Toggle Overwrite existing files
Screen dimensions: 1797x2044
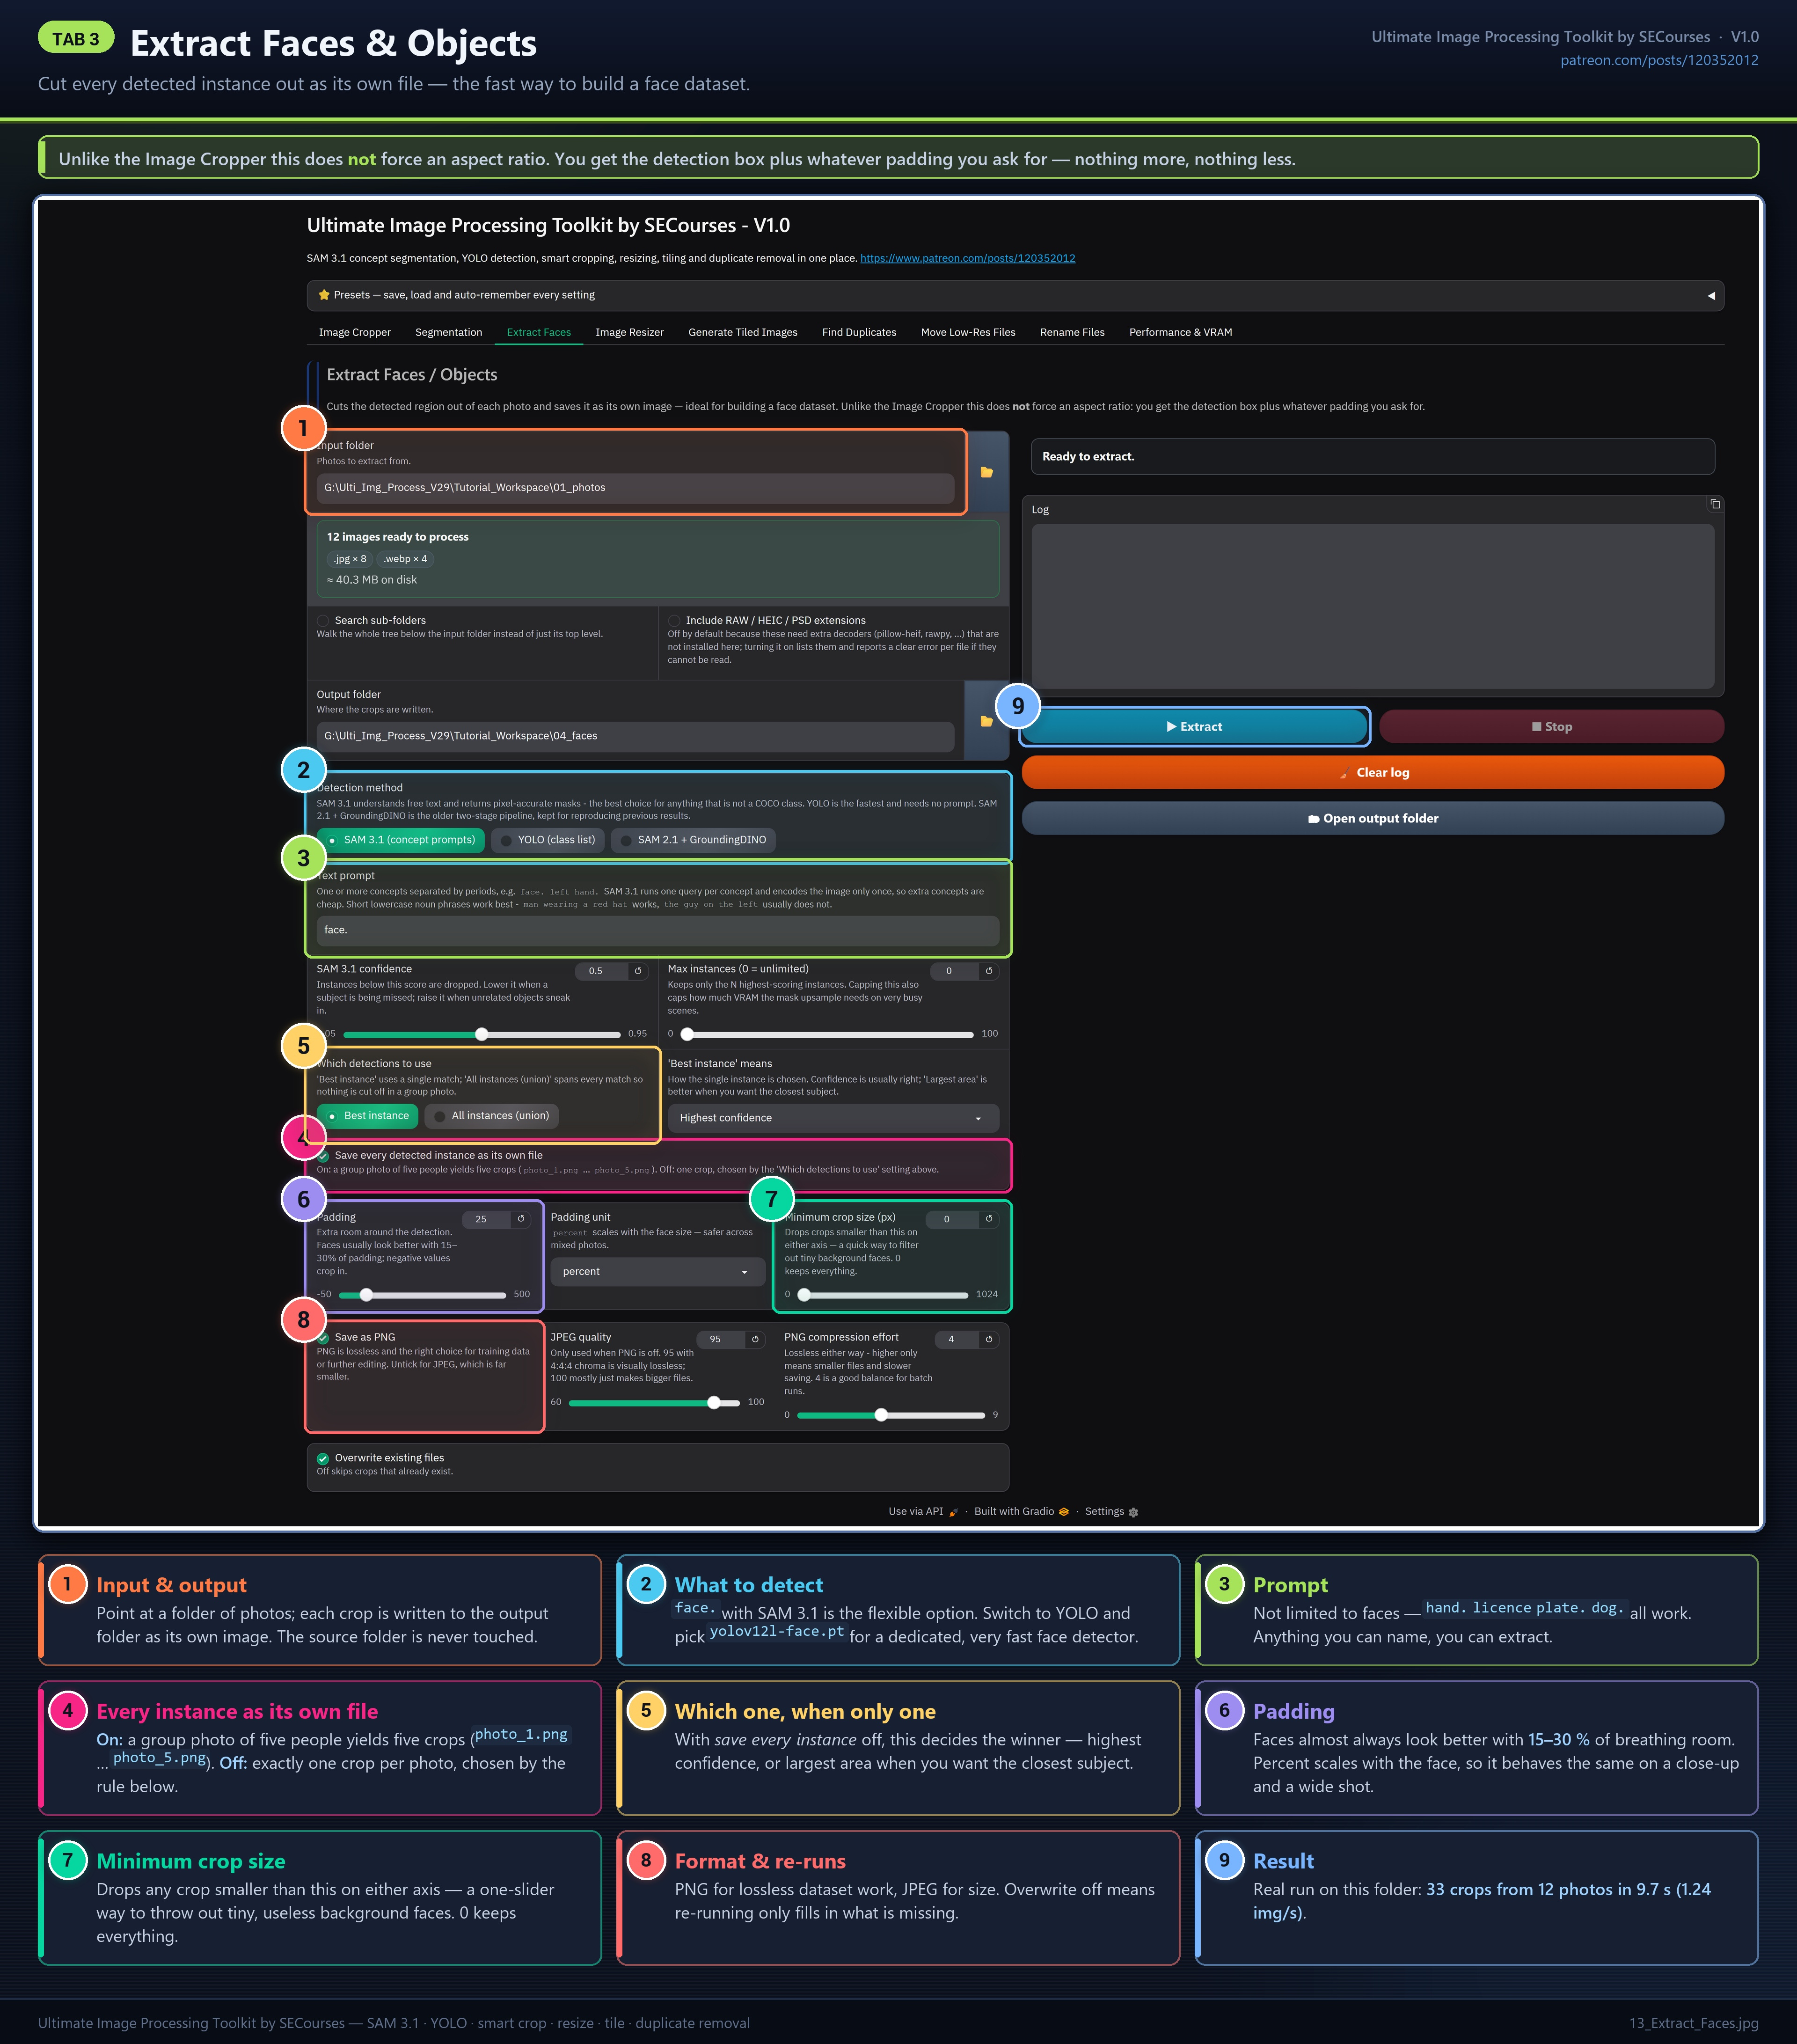(x=323, y=1458)
